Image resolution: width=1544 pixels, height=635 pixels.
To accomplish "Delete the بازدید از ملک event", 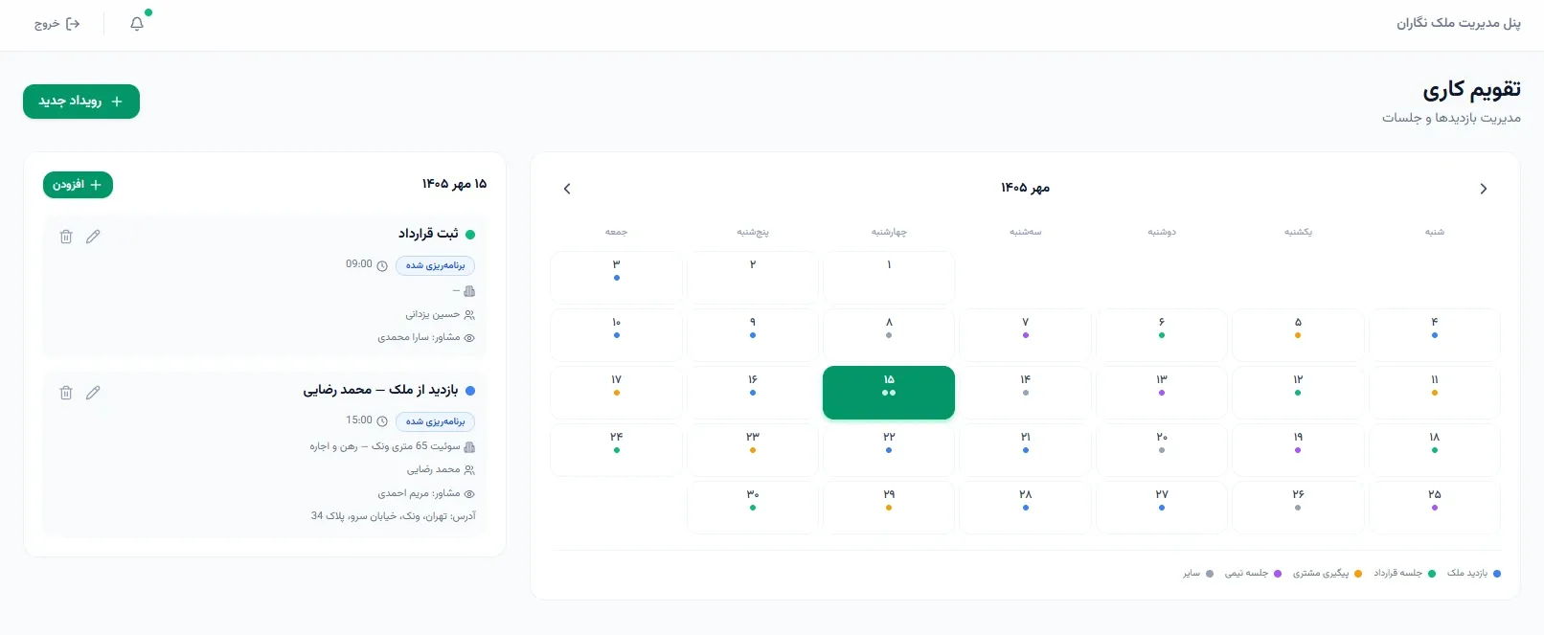I will point(66,393).
